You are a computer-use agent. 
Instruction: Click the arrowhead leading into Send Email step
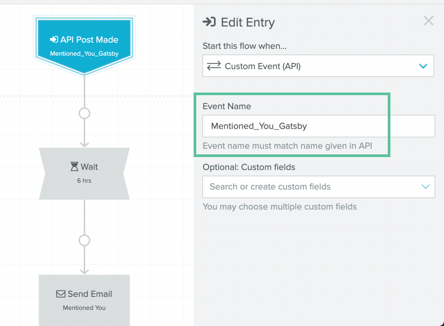[x=84, y=272]
